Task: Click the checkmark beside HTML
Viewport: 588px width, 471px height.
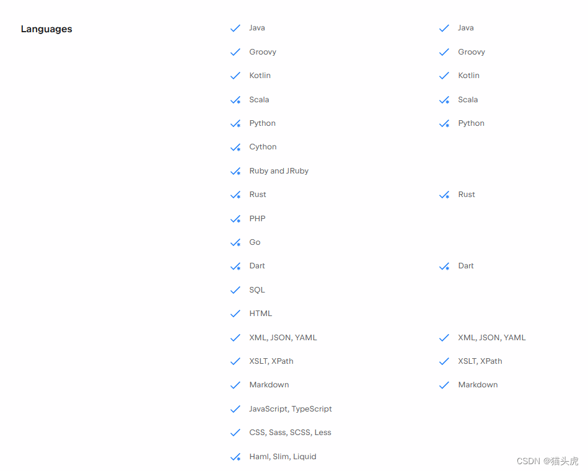Action: (235, 314)
